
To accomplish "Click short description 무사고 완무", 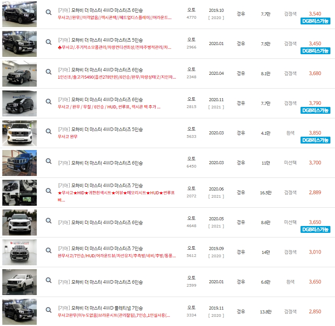I will click(67, 137).
